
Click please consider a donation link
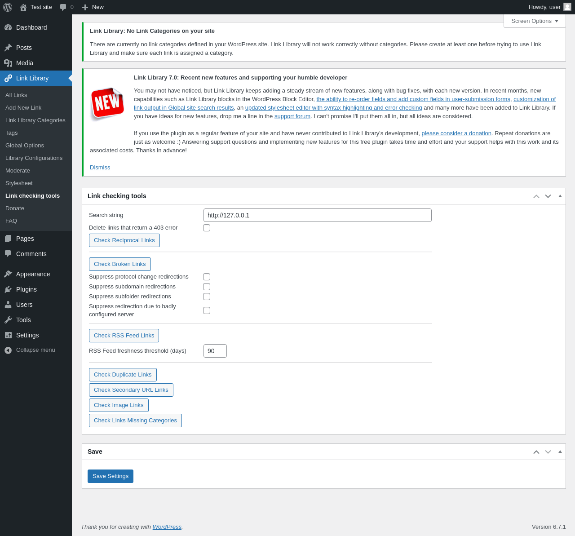(456, 133)
